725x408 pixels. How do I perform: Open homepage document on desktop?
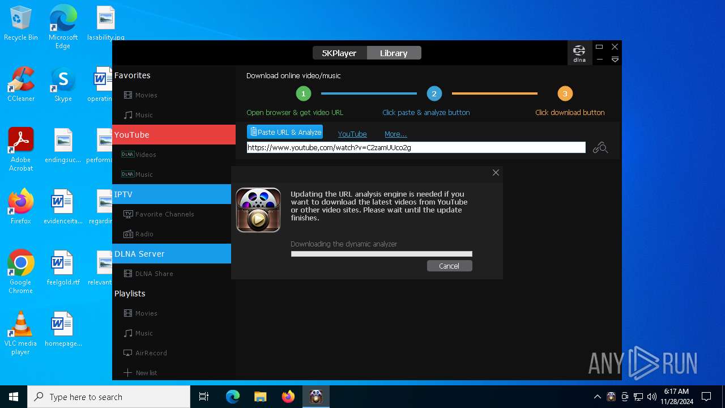(63, 329)
